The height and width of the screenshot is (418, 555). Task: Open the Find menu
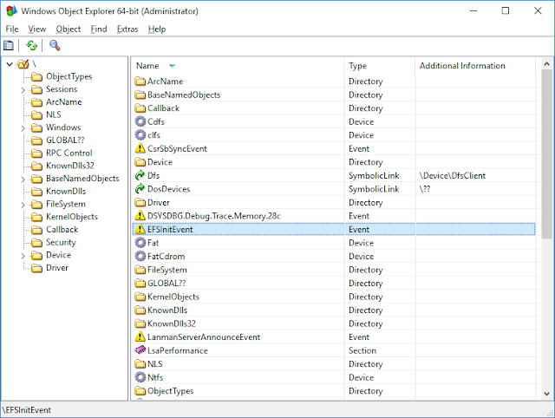(x=99, y=29)
